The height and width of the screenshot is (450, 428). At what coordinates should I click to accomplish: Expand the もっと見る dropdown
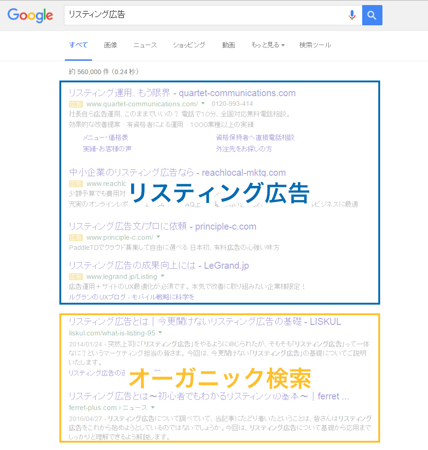point(268,45)
